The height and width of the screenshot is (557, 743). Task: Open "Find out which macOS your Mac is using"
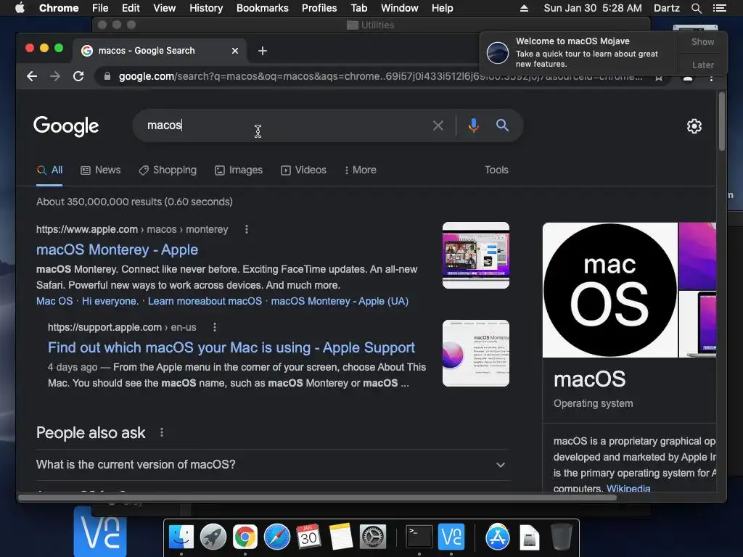[231, 347]
